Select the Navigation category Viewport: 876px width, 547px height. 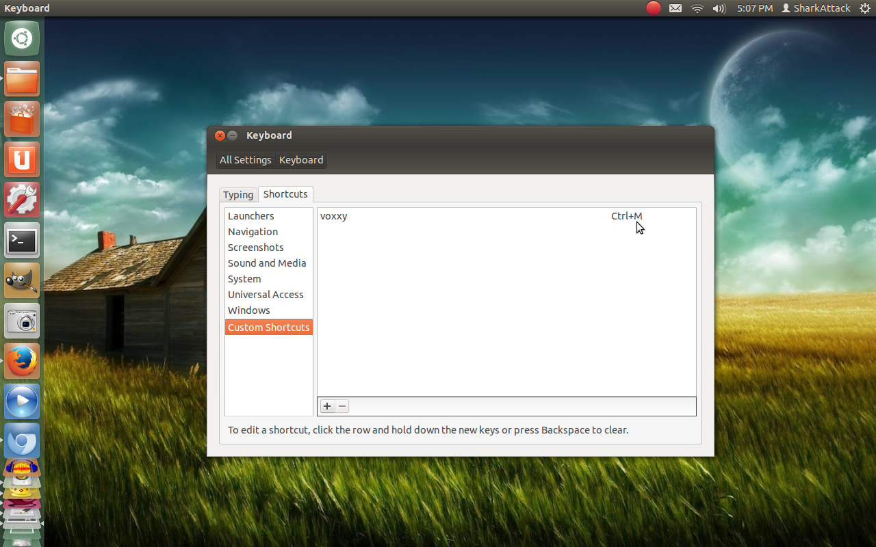[x=269, y=232]
